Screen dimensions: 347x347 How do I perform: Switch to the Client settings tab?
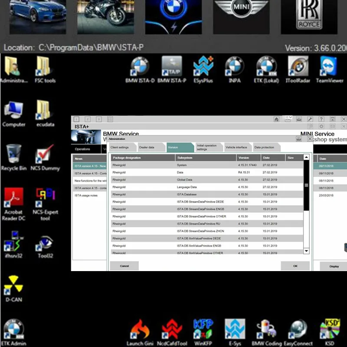(122, 147)
